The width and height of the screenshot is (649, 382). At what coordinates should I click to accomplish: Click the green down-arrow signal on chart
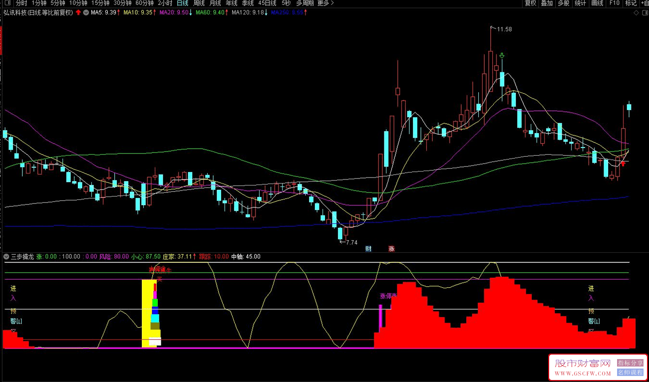click(x=502, y=56)
